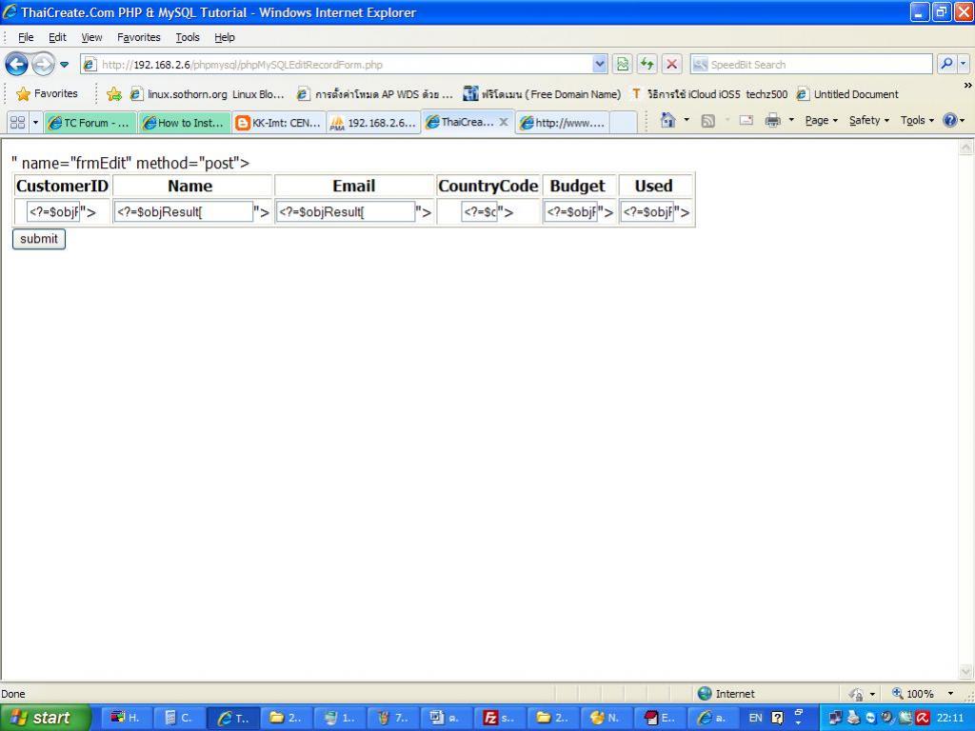Switch to the 192.168.2.6... tab
The width and height of the screenshot is (975, 731).
(x=373, y=123)
